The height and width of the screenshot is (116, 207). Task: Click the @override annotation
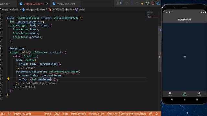pyautogui.click(x=16, y=49)
